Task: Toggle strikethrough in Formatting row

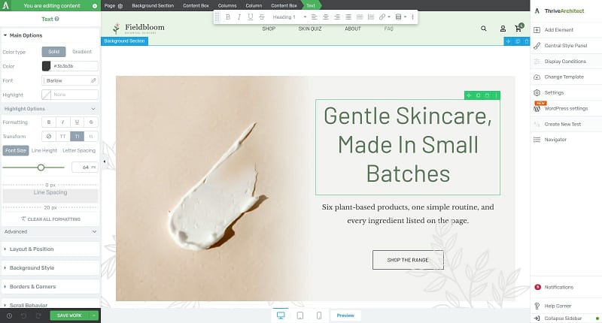Action: click(x=91, y=122)
